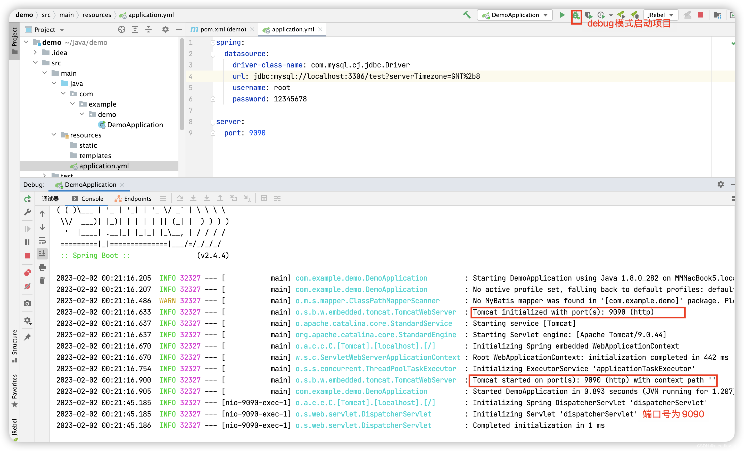Open the Endpoints tab
This screenshot has width=744, height=451.
point(133,199)
